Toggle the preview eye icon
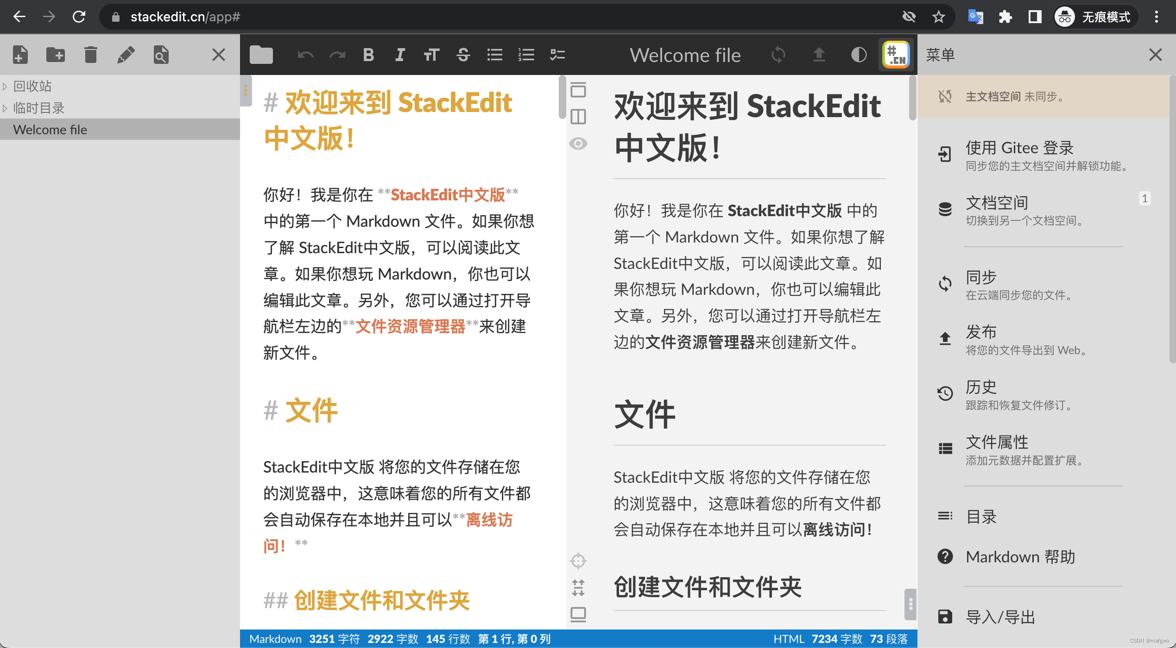This screenshot has height=648, width=1176. tap(578, 143)
